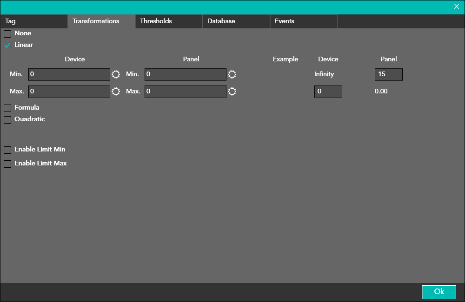465x302 pixels.
Task: Switch to the Tag tab
Action: click(34, 21)
